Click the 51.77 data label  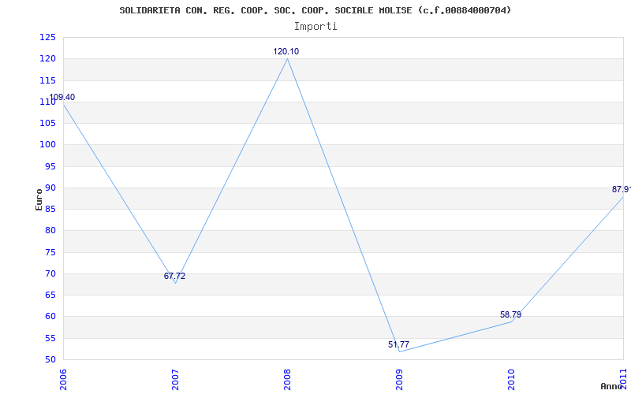pos(399,344)
